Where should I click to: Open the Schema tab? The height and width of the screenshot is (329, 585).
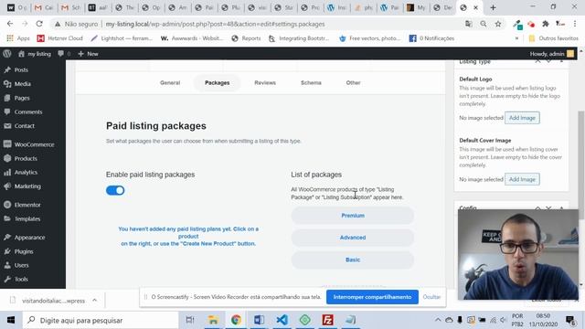click(311, 83)
